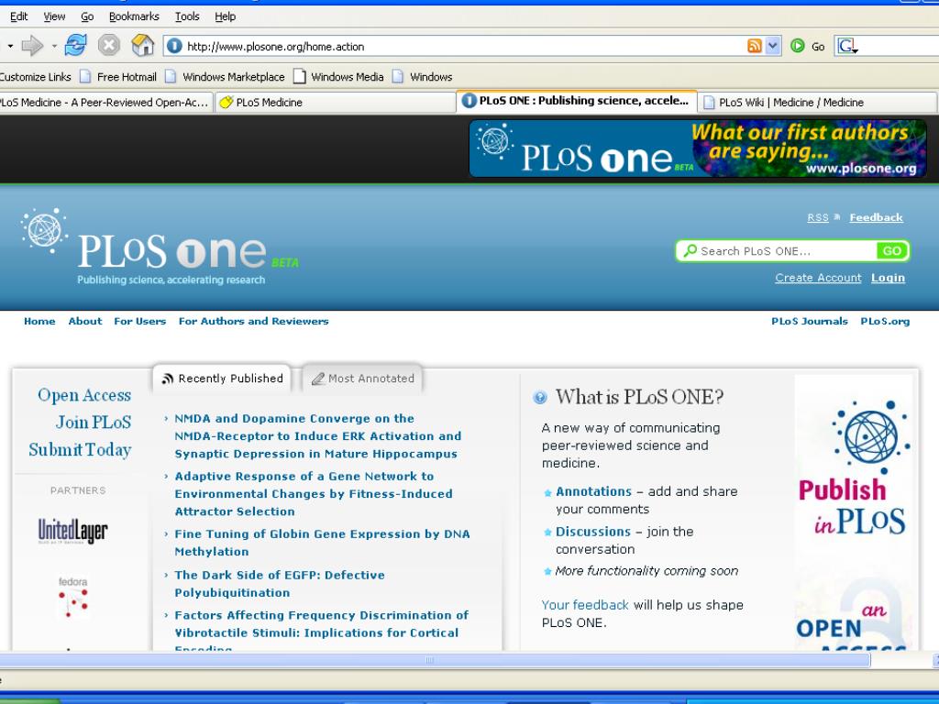This screenshot has height=704, width=939.
Task: Open The Dark Side of EGFP article
Action: pos(280,584)
